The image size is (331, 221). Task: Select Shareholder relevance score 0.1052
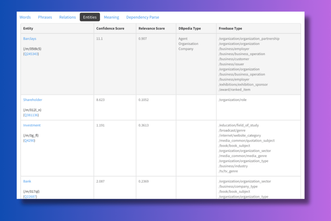(x=143, y=100)
